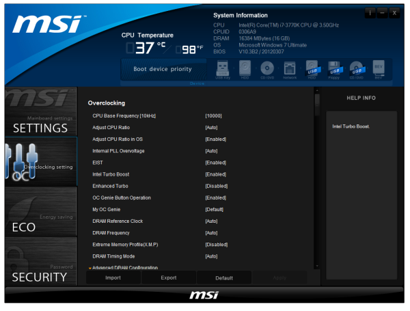Click the Import button
This screenshot has width=410, height=311.
click(x=113, y=278)
